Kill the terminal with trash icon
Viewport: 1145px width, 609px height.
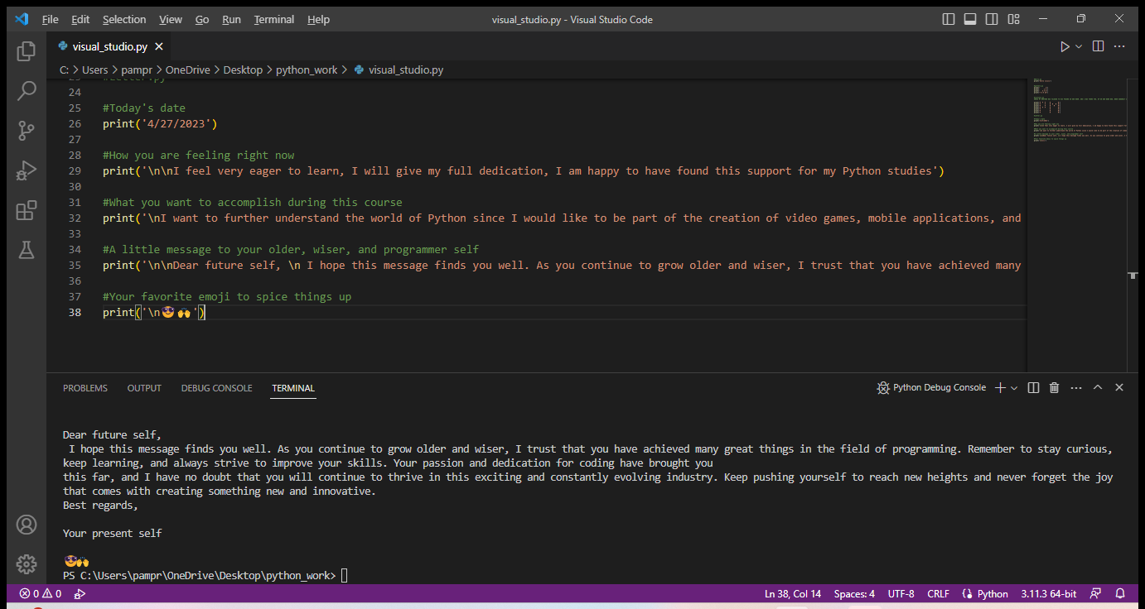pos(1055,387)
